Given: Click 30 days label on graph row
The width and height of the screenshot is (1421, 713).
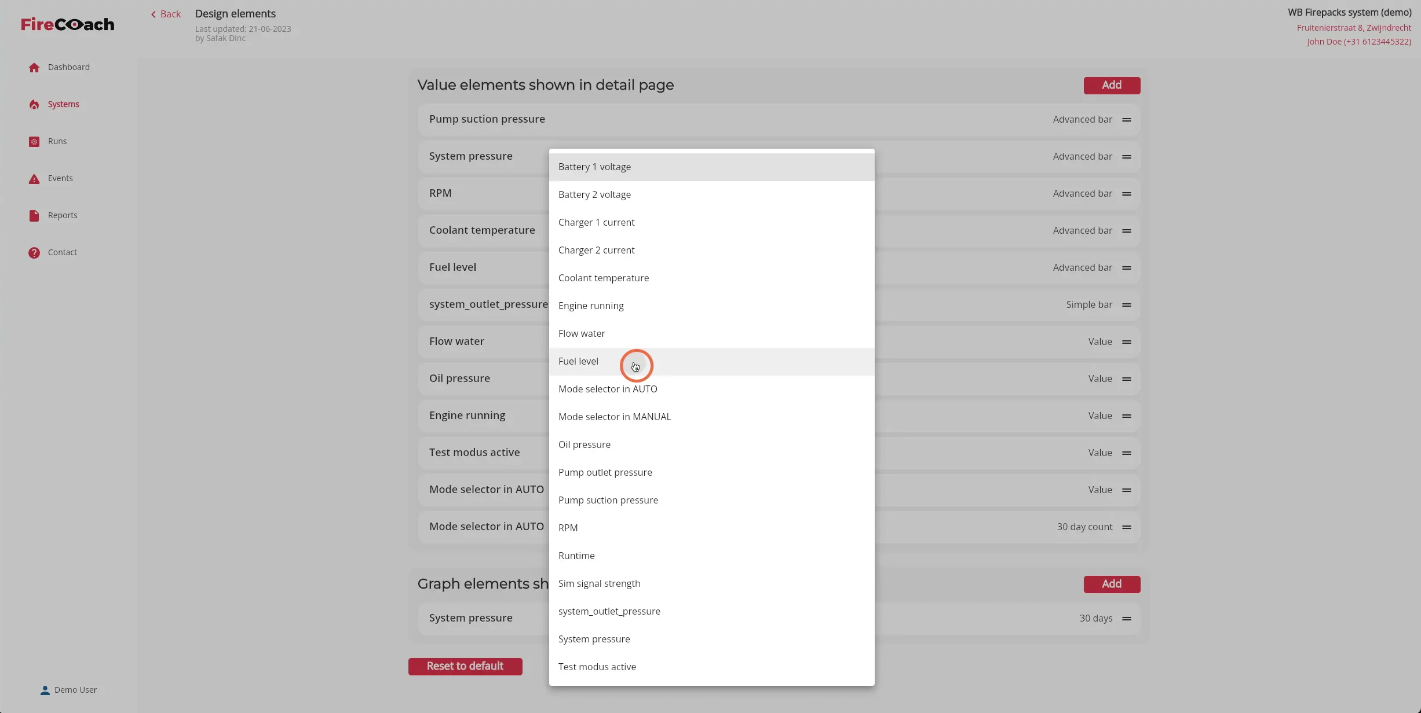Looking at the screenshot, I should 1096,618.
